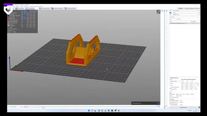
Task: Open the Kalibration menu
Action: coord(27,6)
